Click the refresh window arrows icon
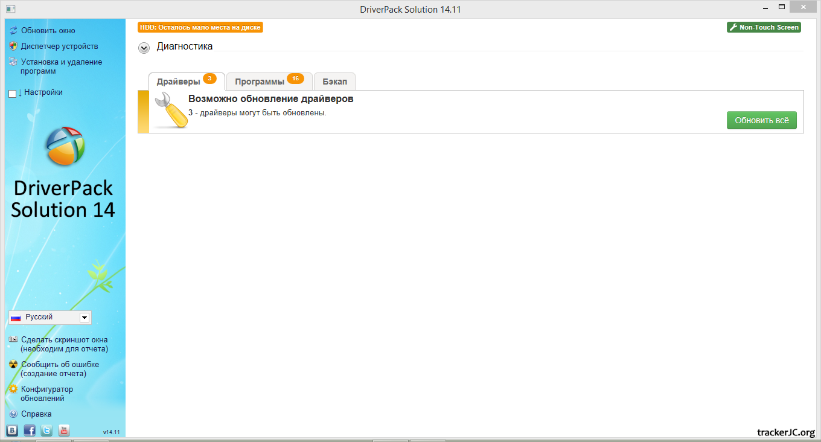Viewport: 821px width, 442px height. (13, 30)
